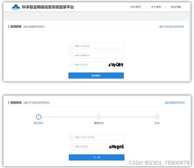This screenshot has height=168, width=194.
Task: Refresh the aVpQ89 captcha image
Action: (116, 65)
